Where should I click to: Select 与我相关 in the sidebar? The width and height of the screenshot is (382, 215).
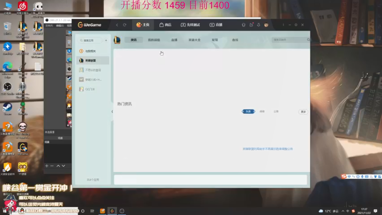[93, 51]
